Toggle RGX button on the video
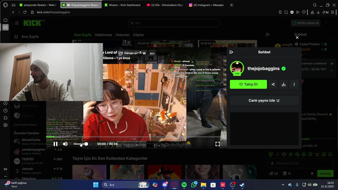The width and height of the screenshot is (338, 190). (152, 53)
